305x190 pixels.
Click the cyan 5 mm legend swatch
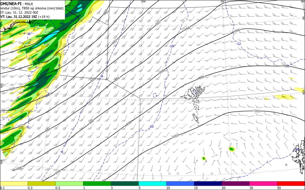(x=152, y=184)
